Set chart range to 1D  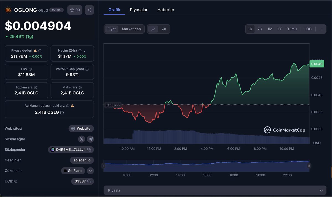(x=250, y=29)
